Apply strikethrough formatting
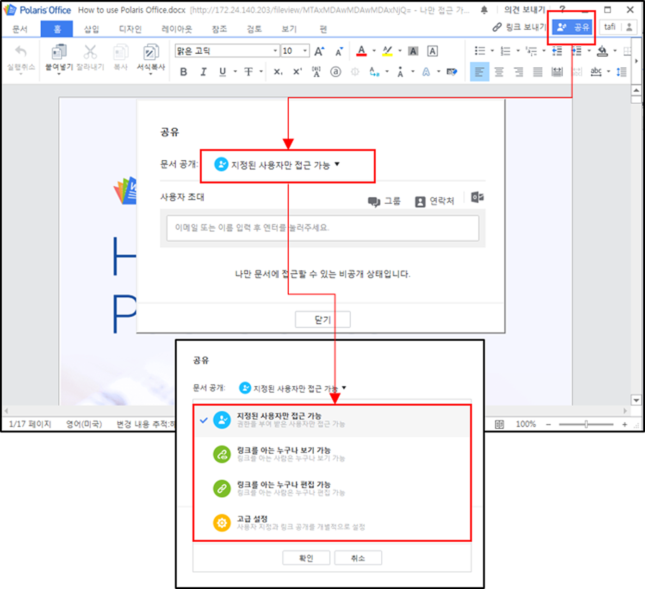Screen dimensions: 645x589 (249, 72)
